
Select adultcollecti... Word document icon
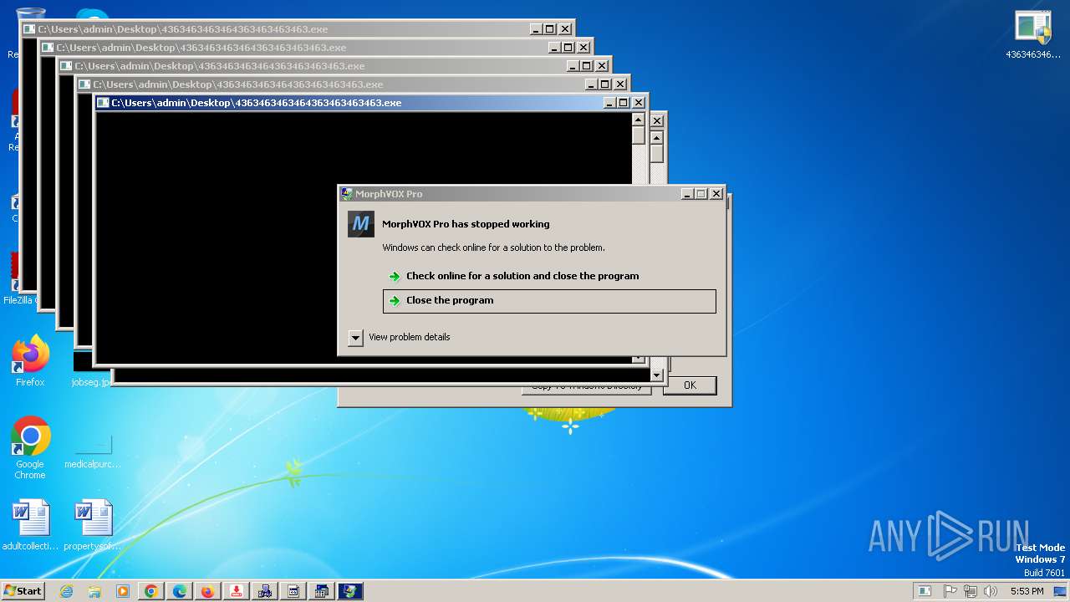(x=30, y=525)
